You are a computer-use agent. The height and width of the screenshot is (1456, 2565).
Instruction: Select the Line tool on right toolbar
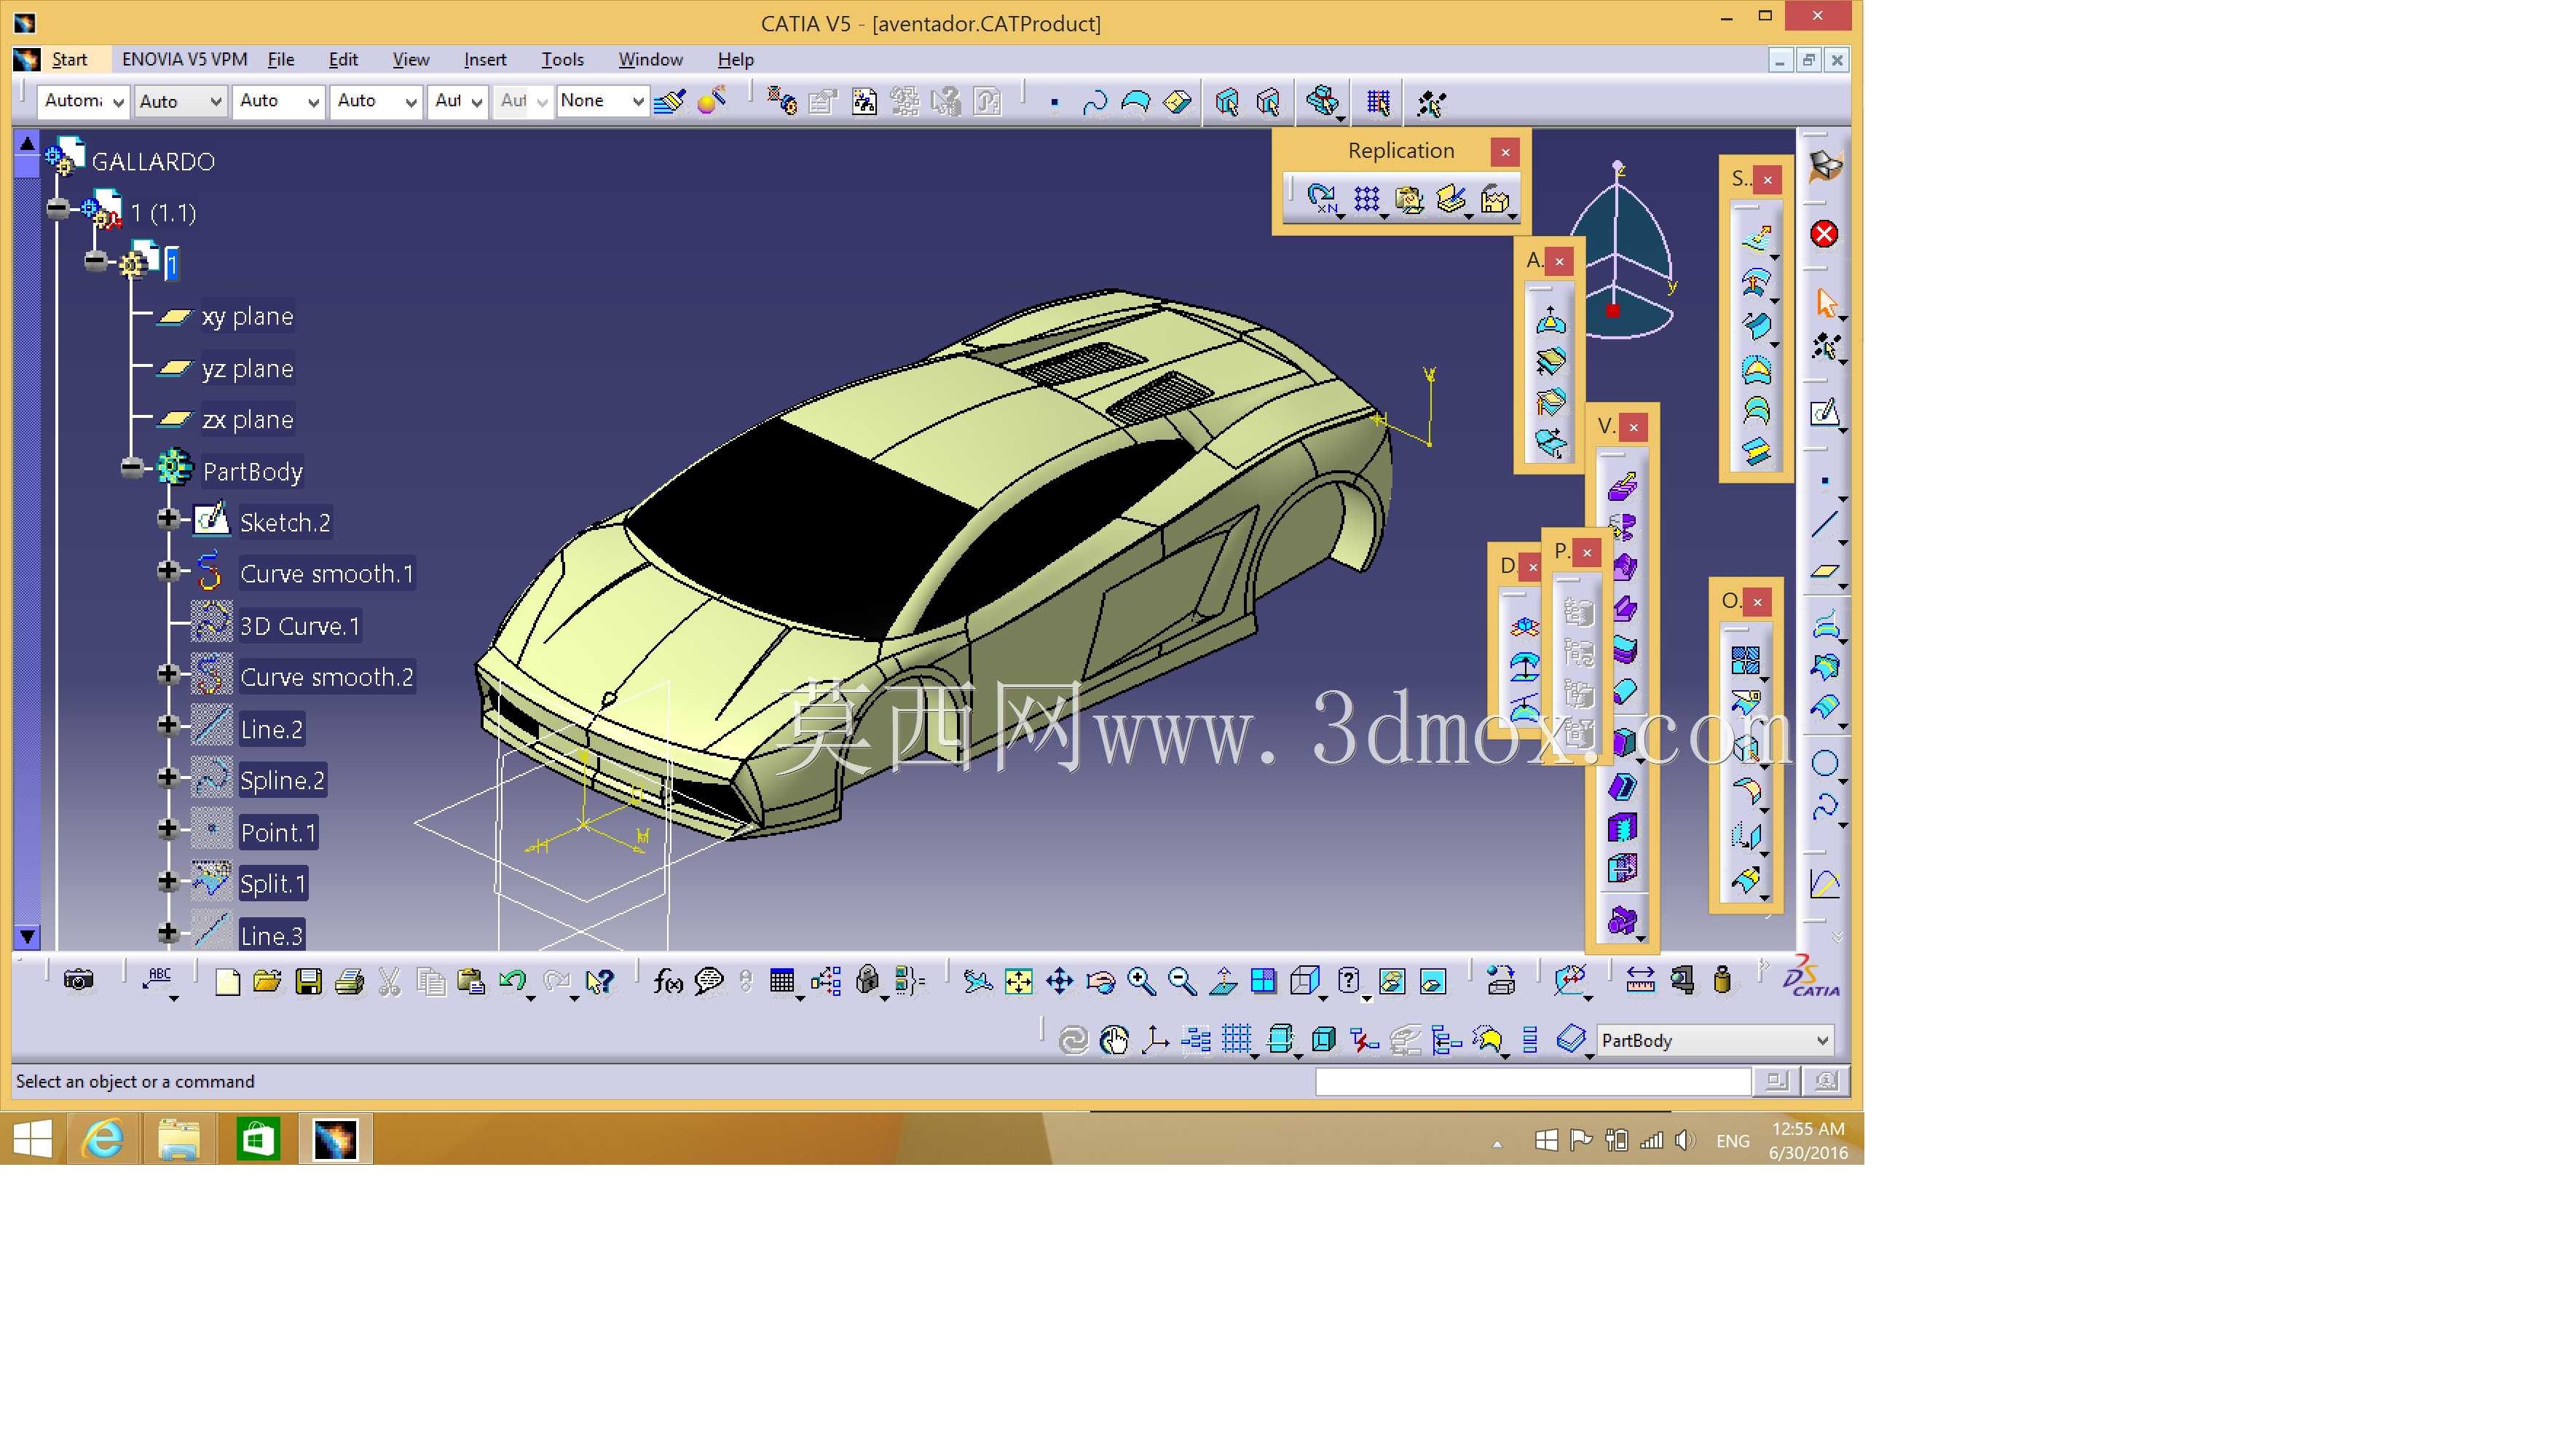coord(1825,524)
